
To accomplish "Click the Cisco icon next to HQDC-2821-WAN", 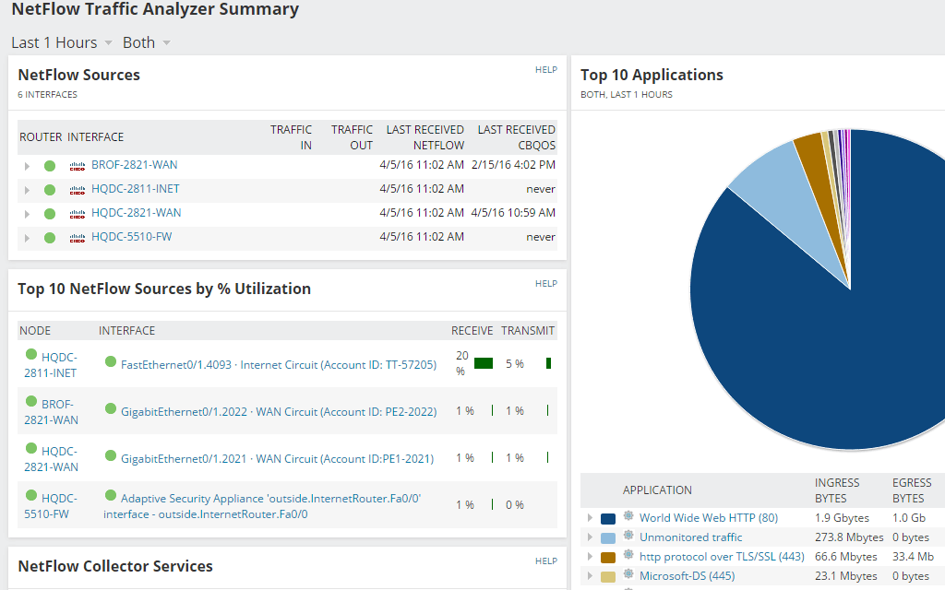I will pos(77,212).
